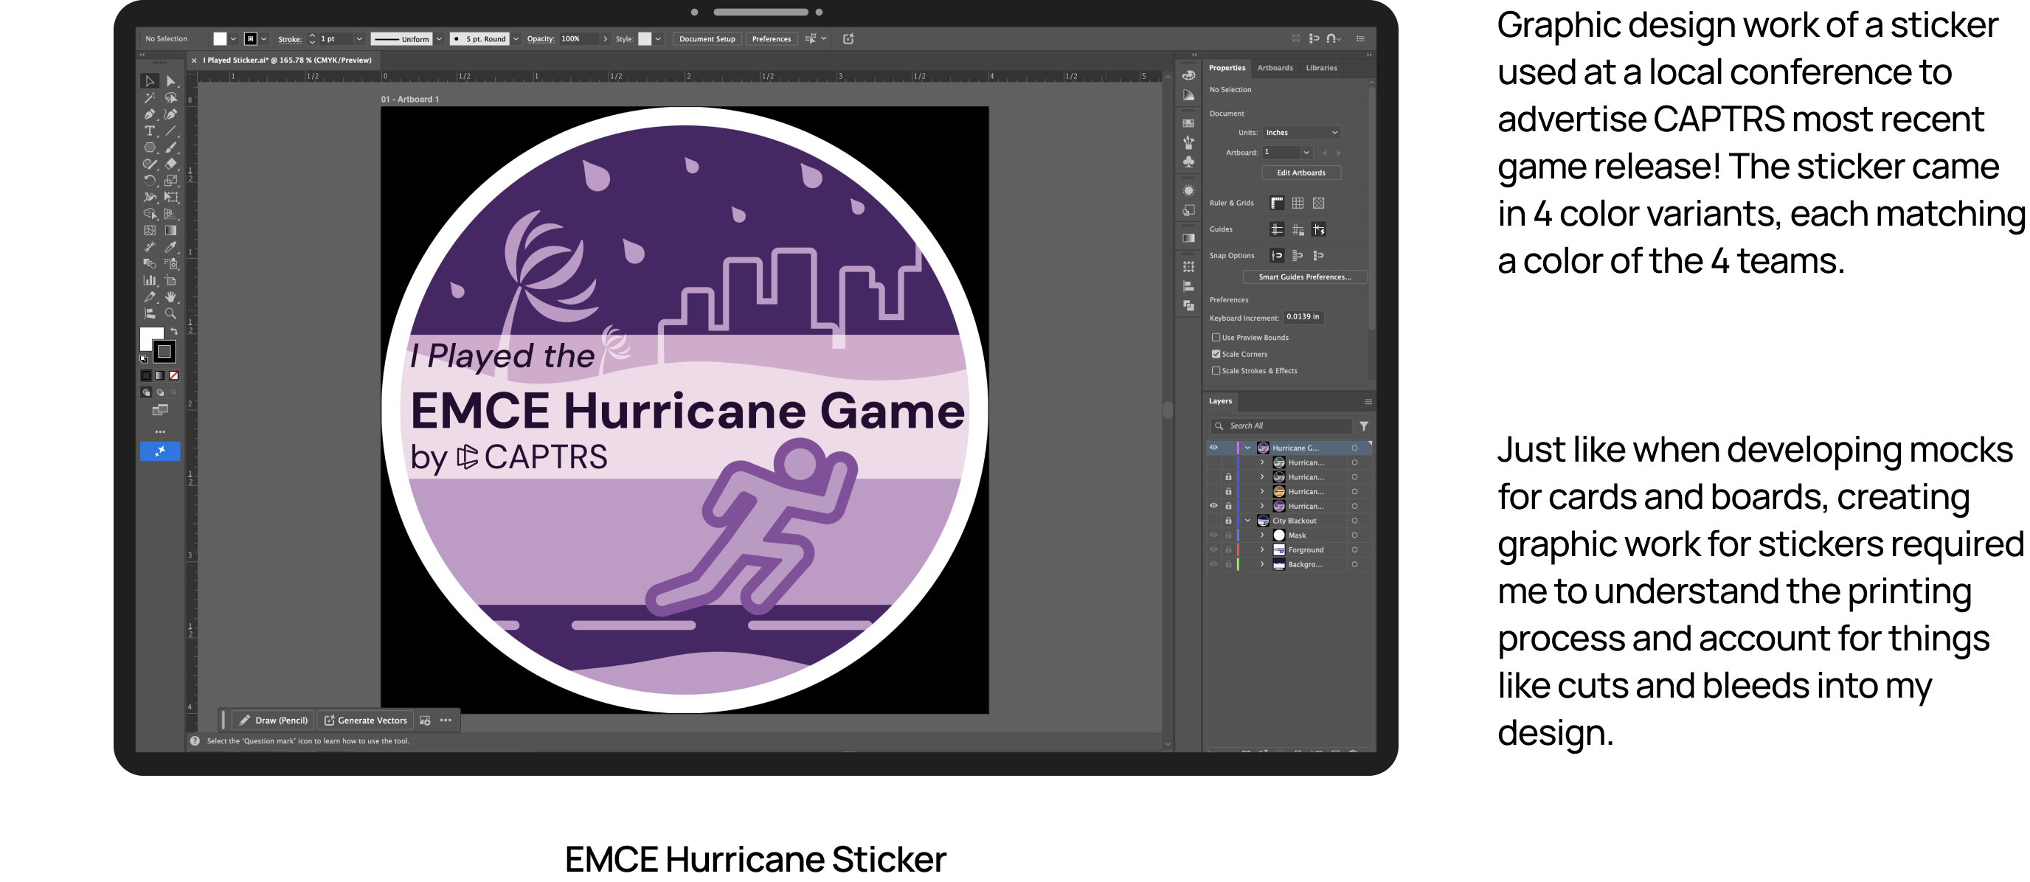Click the Layers filter funnel icon
The image size is (2030, 882).
[x=1363, y=426]
